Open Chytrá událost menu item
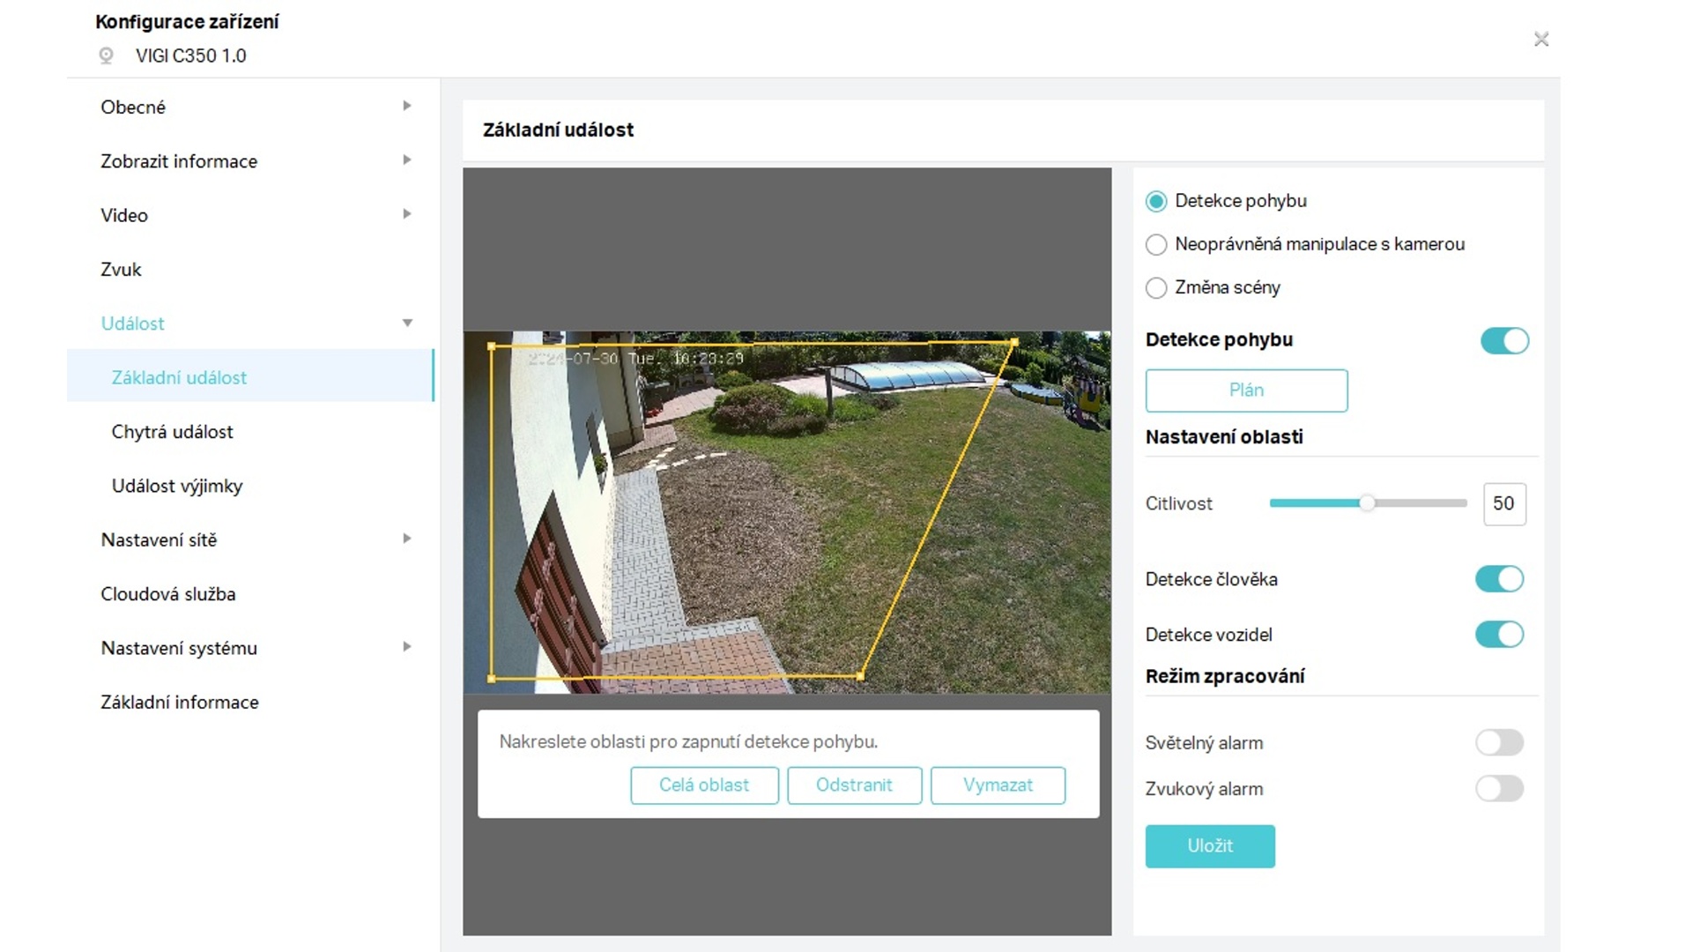Viewport: 1692px width, 952px height. pos(173,432)
